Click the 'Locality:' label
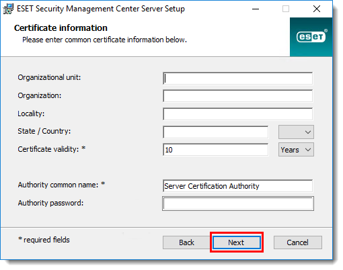This screenshot has height=270, width=343. tap(31, 114)
